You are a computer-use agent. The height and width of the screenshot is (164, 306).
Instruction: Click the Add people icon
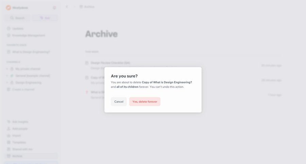click(9, 129)
